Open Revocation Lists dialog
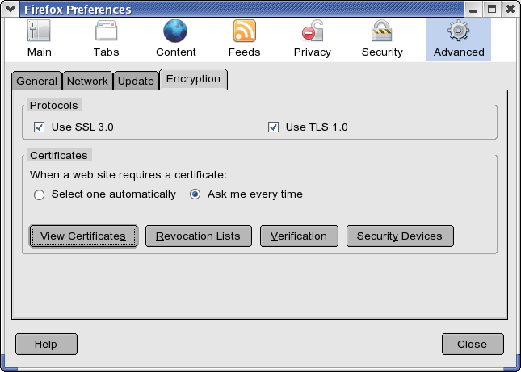The height and width of the screenshot is (372, 521). 199,236
